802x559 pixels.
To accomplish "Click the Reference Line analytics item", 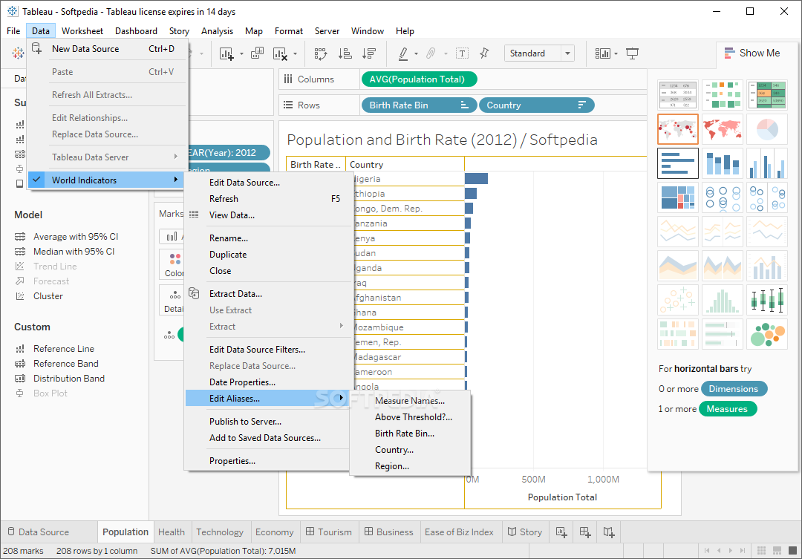I will [x=64, y=349].
